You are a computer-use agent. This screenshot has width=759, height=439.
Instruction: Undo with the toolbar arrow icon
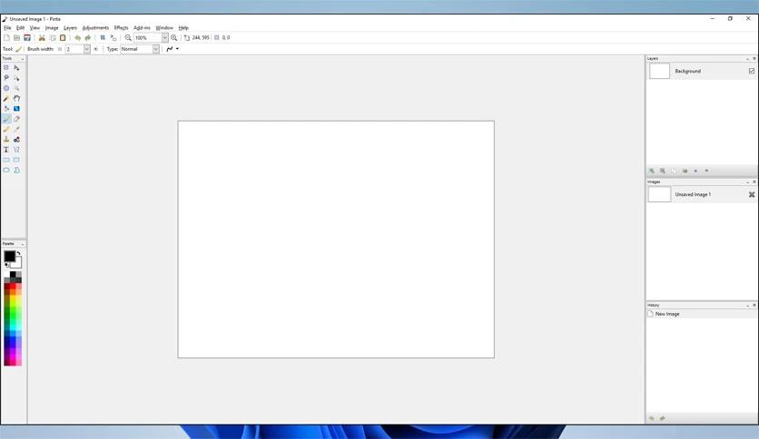click(x=77, y=38)
